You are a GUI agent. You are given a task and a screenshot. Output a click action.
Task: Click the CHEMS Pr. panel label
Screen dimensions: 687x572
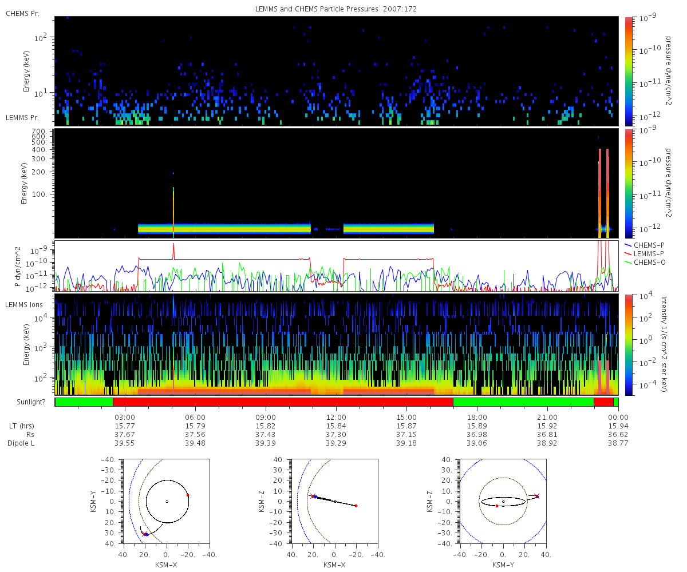pyautogui.click(x=23, y=13)
